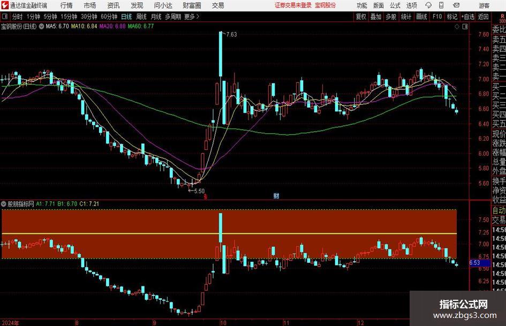Click the 游客 guest account label
506x326 pixels.
coord(484,5)
